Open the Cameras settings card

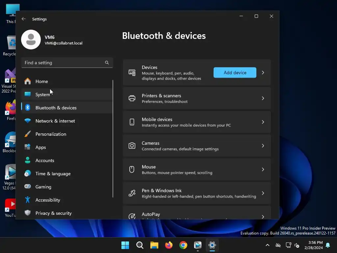click(197, 146)
